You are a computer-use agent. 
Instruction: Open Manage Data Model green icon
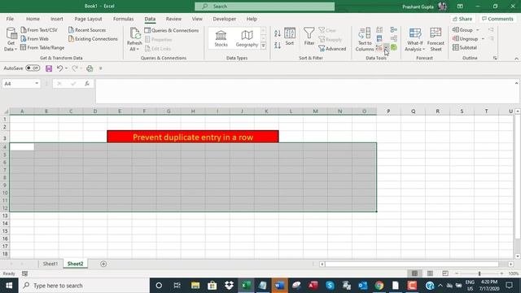(394, 47)
